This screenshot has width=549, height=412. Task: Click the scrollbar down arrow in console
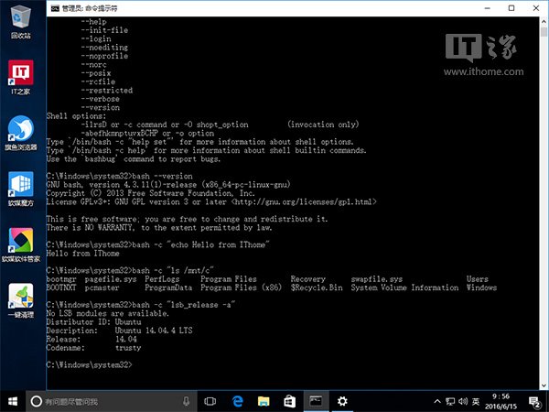pyautogui.click(x=544, y=385)
